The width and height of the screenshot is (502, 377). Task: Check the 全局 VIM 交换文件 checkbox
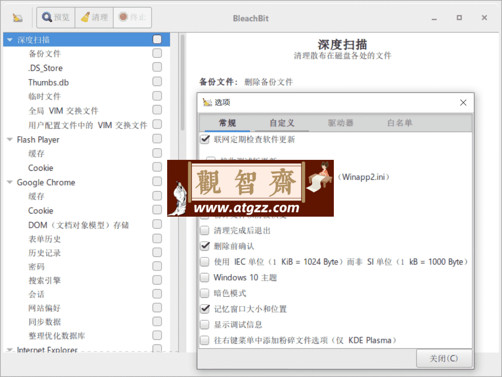157,110
